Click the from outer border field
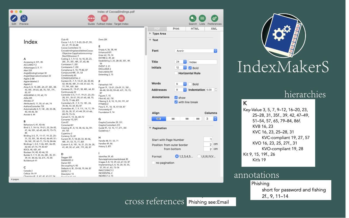Viewport: 349px width, 218px height. (x=208, y=145)
